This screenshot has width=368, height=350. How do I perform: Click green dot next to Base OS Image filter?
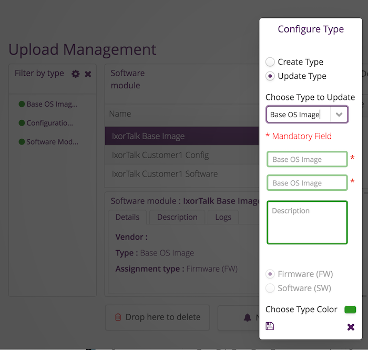(22, 104)
